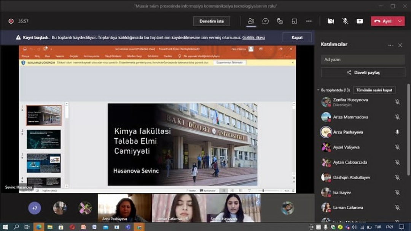The image size is (411, 231).
Task: Expand the +7 hidden participants
Action: [35, 208]
